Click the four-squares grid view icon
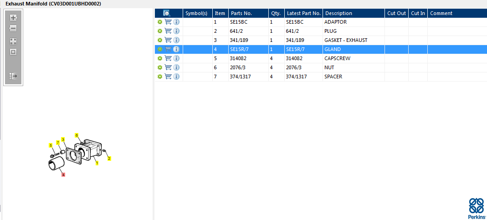487x220 pixels. click(x=13, y=41)
